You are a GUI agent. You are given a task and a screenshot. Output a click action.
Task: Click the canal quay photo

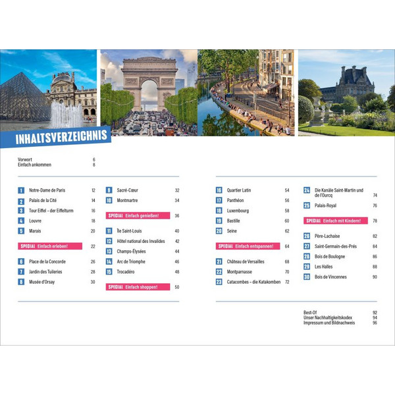point(246,93)
